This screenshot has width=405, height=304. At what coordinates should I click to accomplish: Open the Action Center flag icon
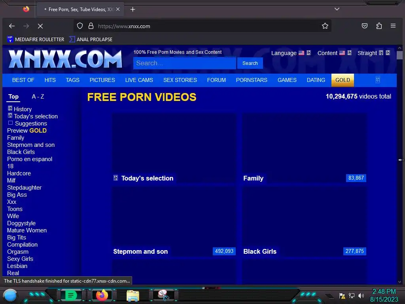point(342,295)
